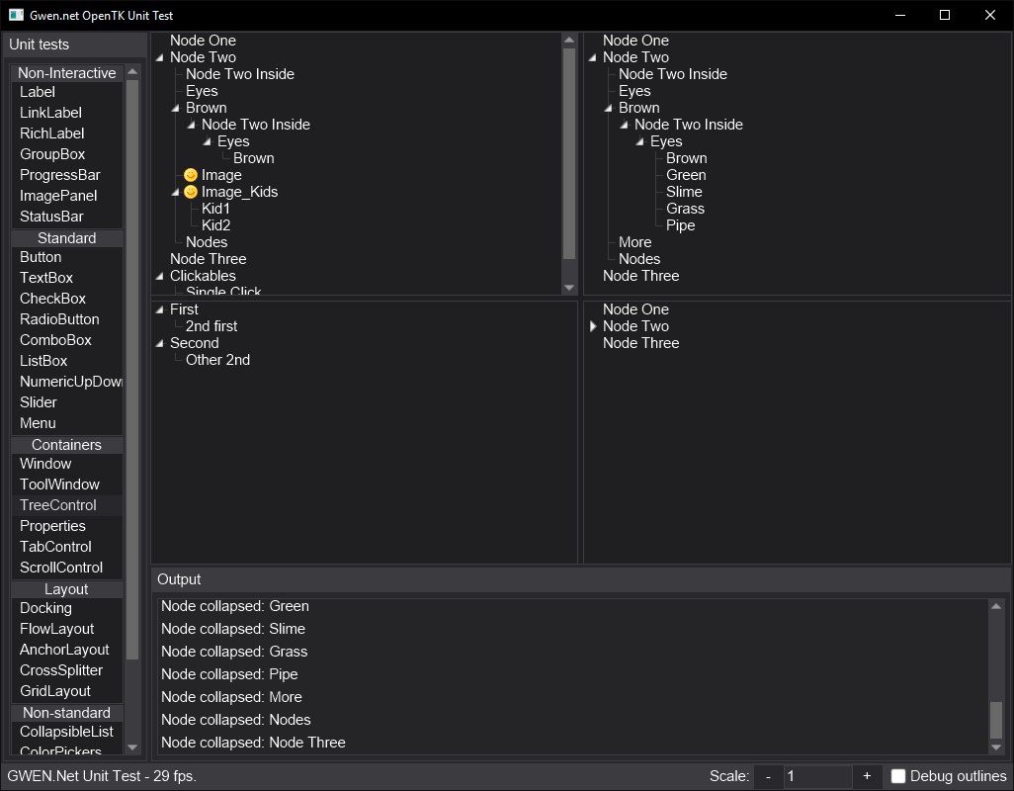Image resolution: width=1014 pixels, height=791 pixels.
Task: Expand Node Two in bottom-right tree
Action: (x=593, y=326)
